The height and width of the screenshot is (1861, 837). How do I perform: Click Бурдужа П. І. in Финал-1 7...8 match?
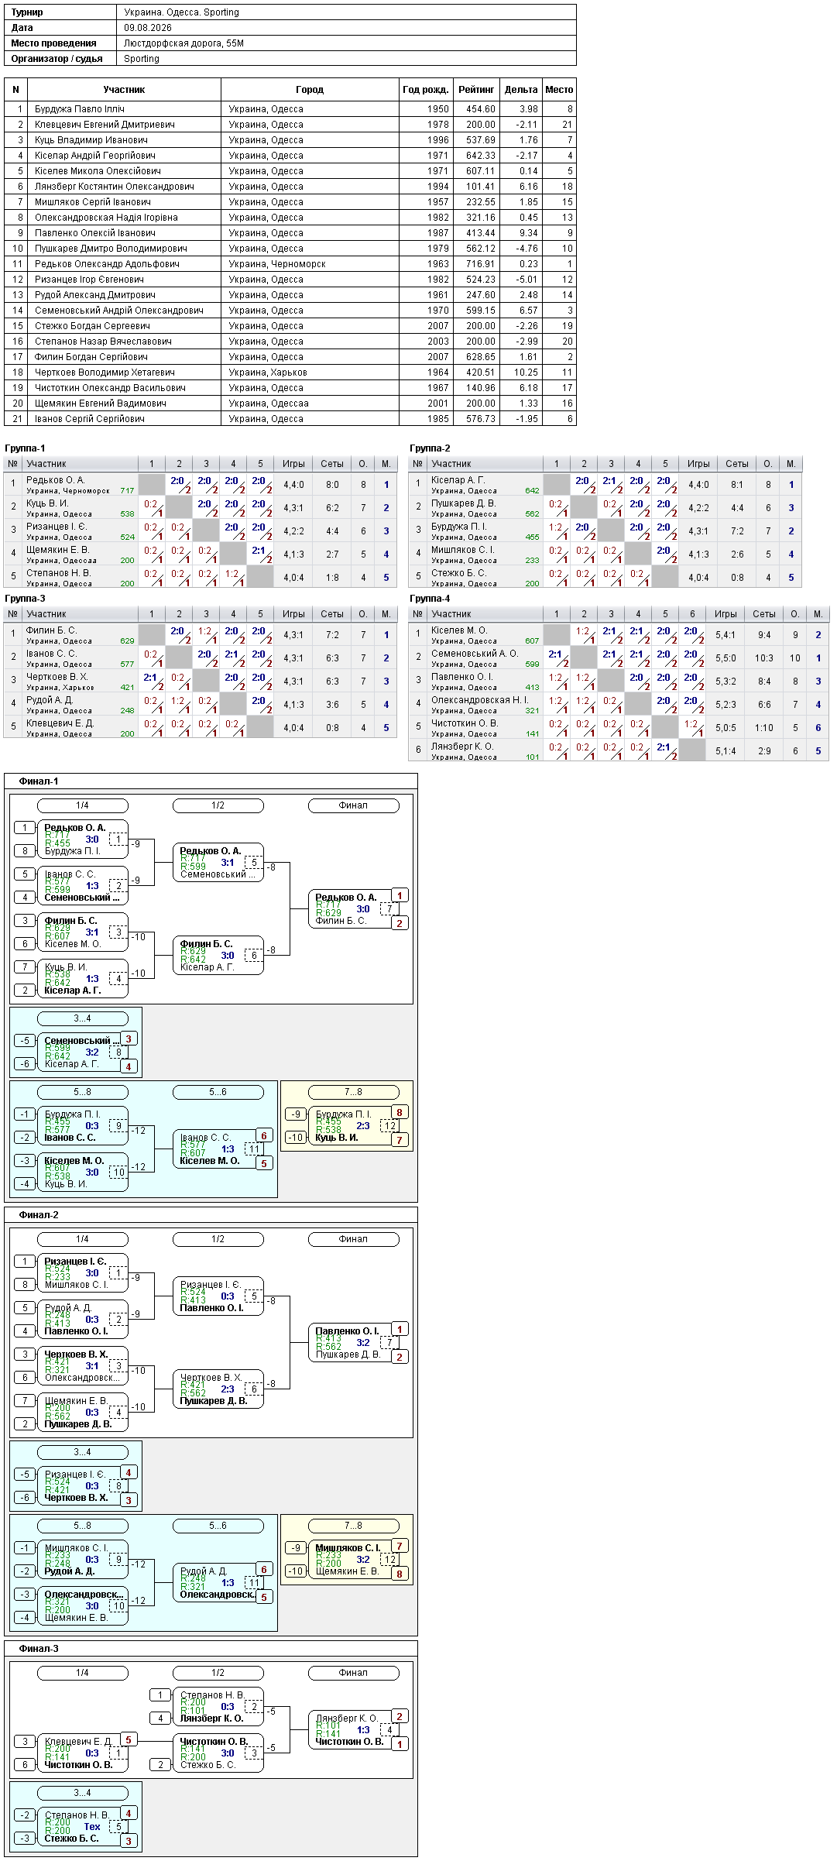click(343, 1114)
